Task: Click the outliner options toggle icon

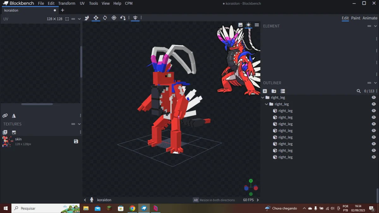Action: [x=283, y=91]
